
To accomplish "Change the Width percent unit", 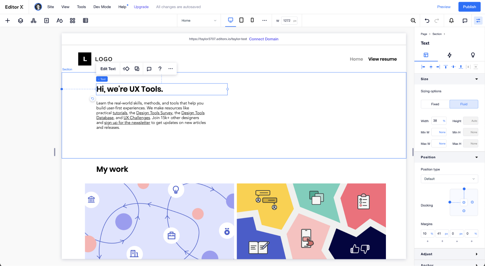I will (444, 121).
